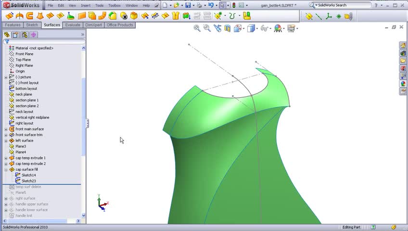Image resolution: width=408 pixels, height=231 pixels.
Task: Open the DimXpertManager tab
Action: 34,35
